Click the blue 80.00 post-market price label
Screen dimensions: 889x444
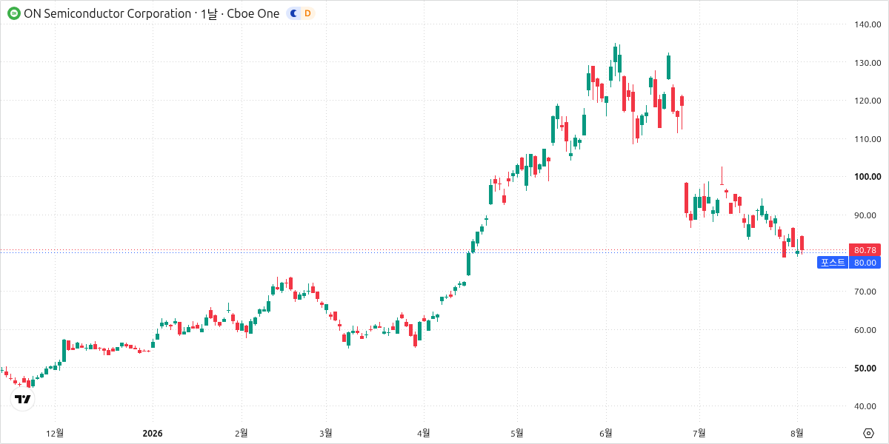tap(865, 262)
